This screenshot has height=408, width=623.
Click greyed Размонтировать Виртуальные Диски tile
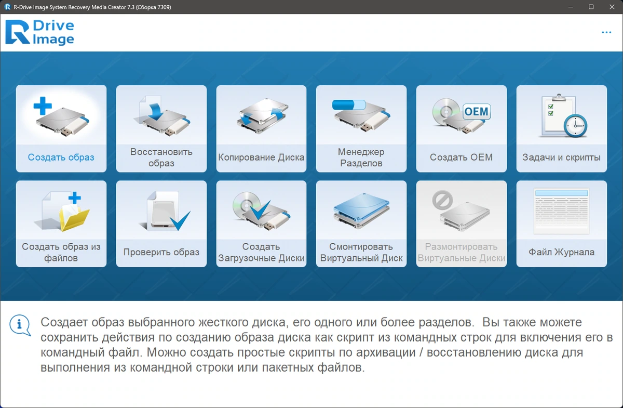(462, 224)
